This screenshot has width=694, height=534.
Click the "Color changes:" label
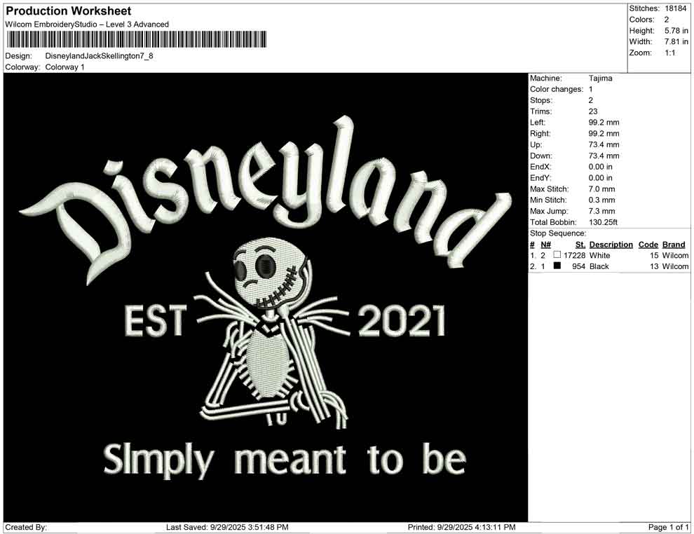pos(557,90)
